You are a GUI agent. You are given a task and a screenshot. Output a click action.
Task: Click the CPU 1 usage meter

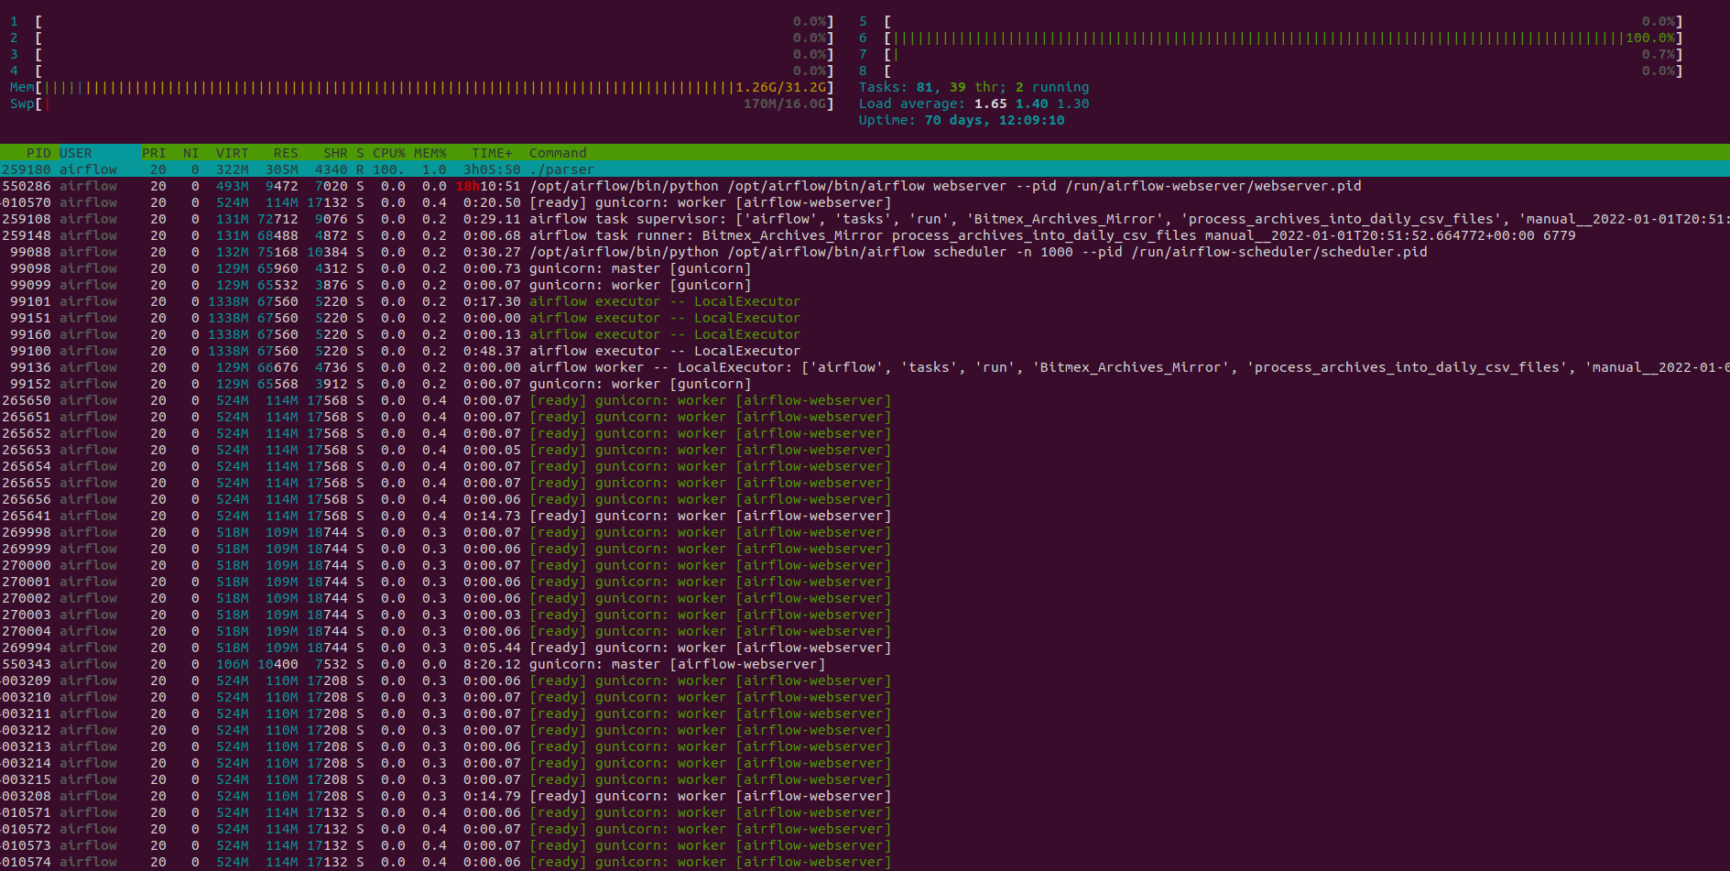coord(421,21)
